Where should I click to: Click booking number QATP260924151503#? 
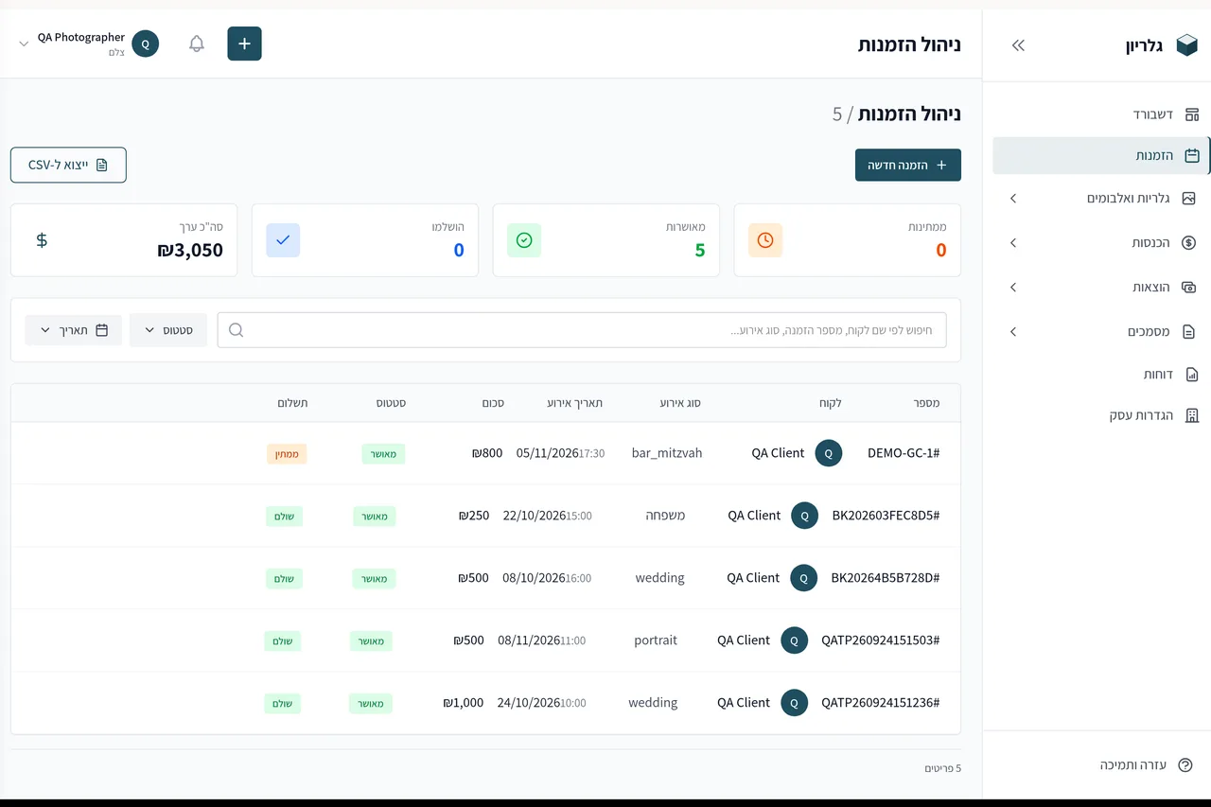point(881,640)
